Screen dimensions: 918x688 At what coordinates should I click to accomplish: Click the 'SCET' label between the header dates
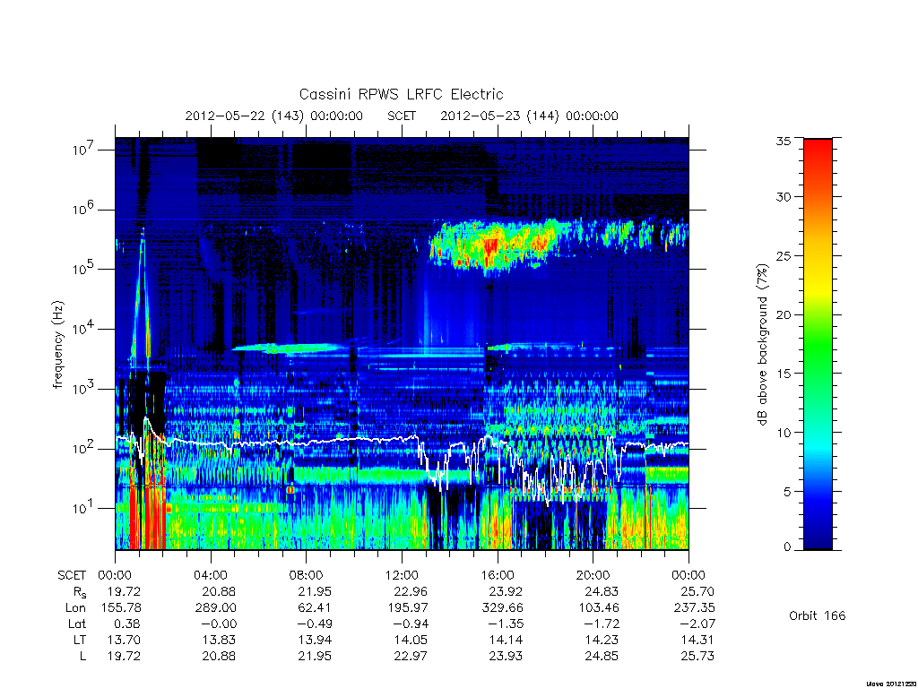pos(402,116)
